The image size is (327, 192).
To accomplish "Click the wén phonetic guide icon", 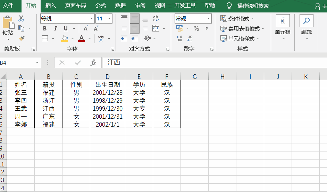I will (101, 38).
